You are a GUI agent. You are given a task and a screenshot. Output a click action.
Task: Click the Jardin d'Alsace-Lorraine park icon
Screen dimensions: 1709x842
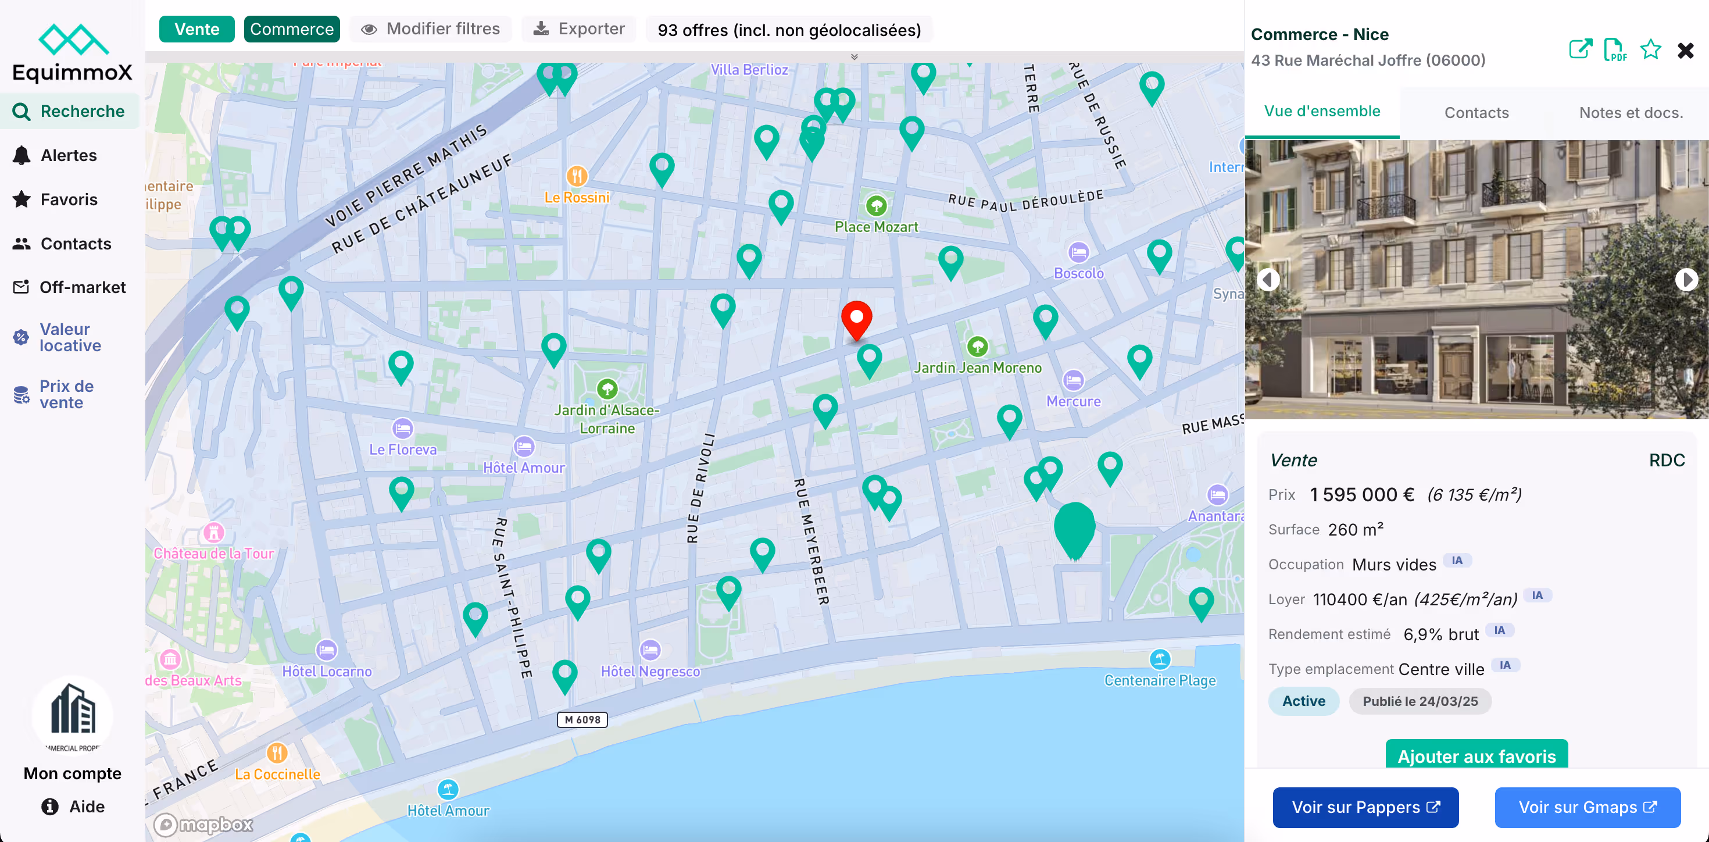coord(607,389)
